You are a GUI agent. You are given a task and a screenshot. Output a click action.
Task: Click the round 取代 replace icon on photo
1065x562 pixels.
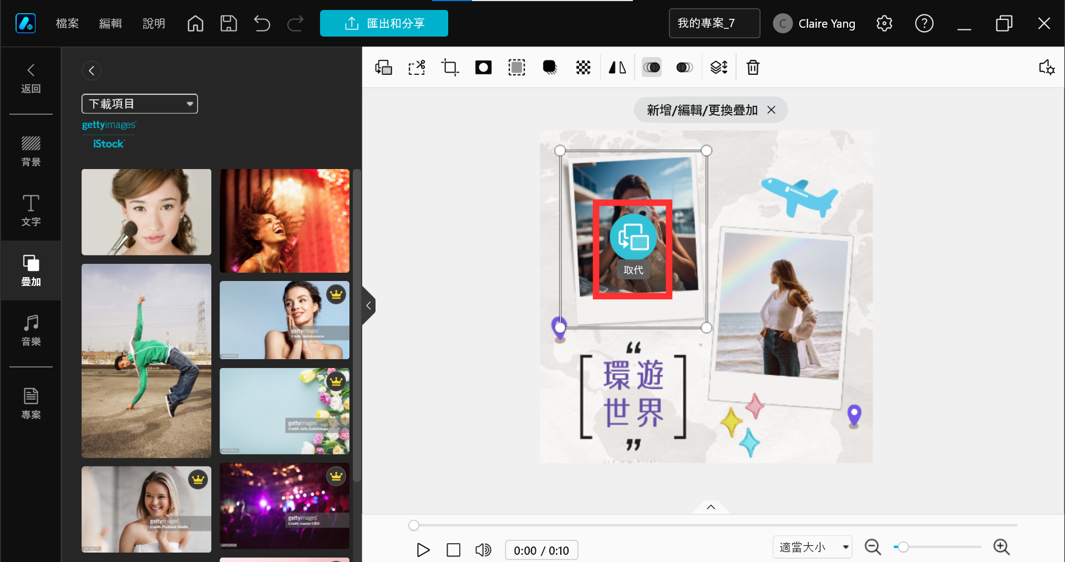point(633,237)
